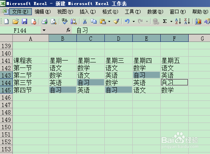210x154 pixels.
Task: Select the 数学 cell under 星期五
Action: (174, 90)
